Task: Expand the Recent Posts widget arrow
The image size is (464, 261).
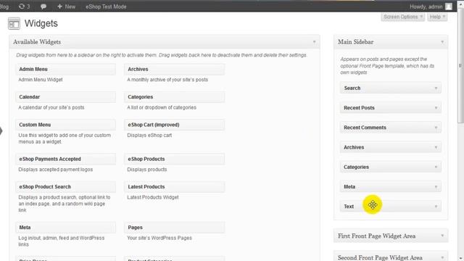Action: 436,108
